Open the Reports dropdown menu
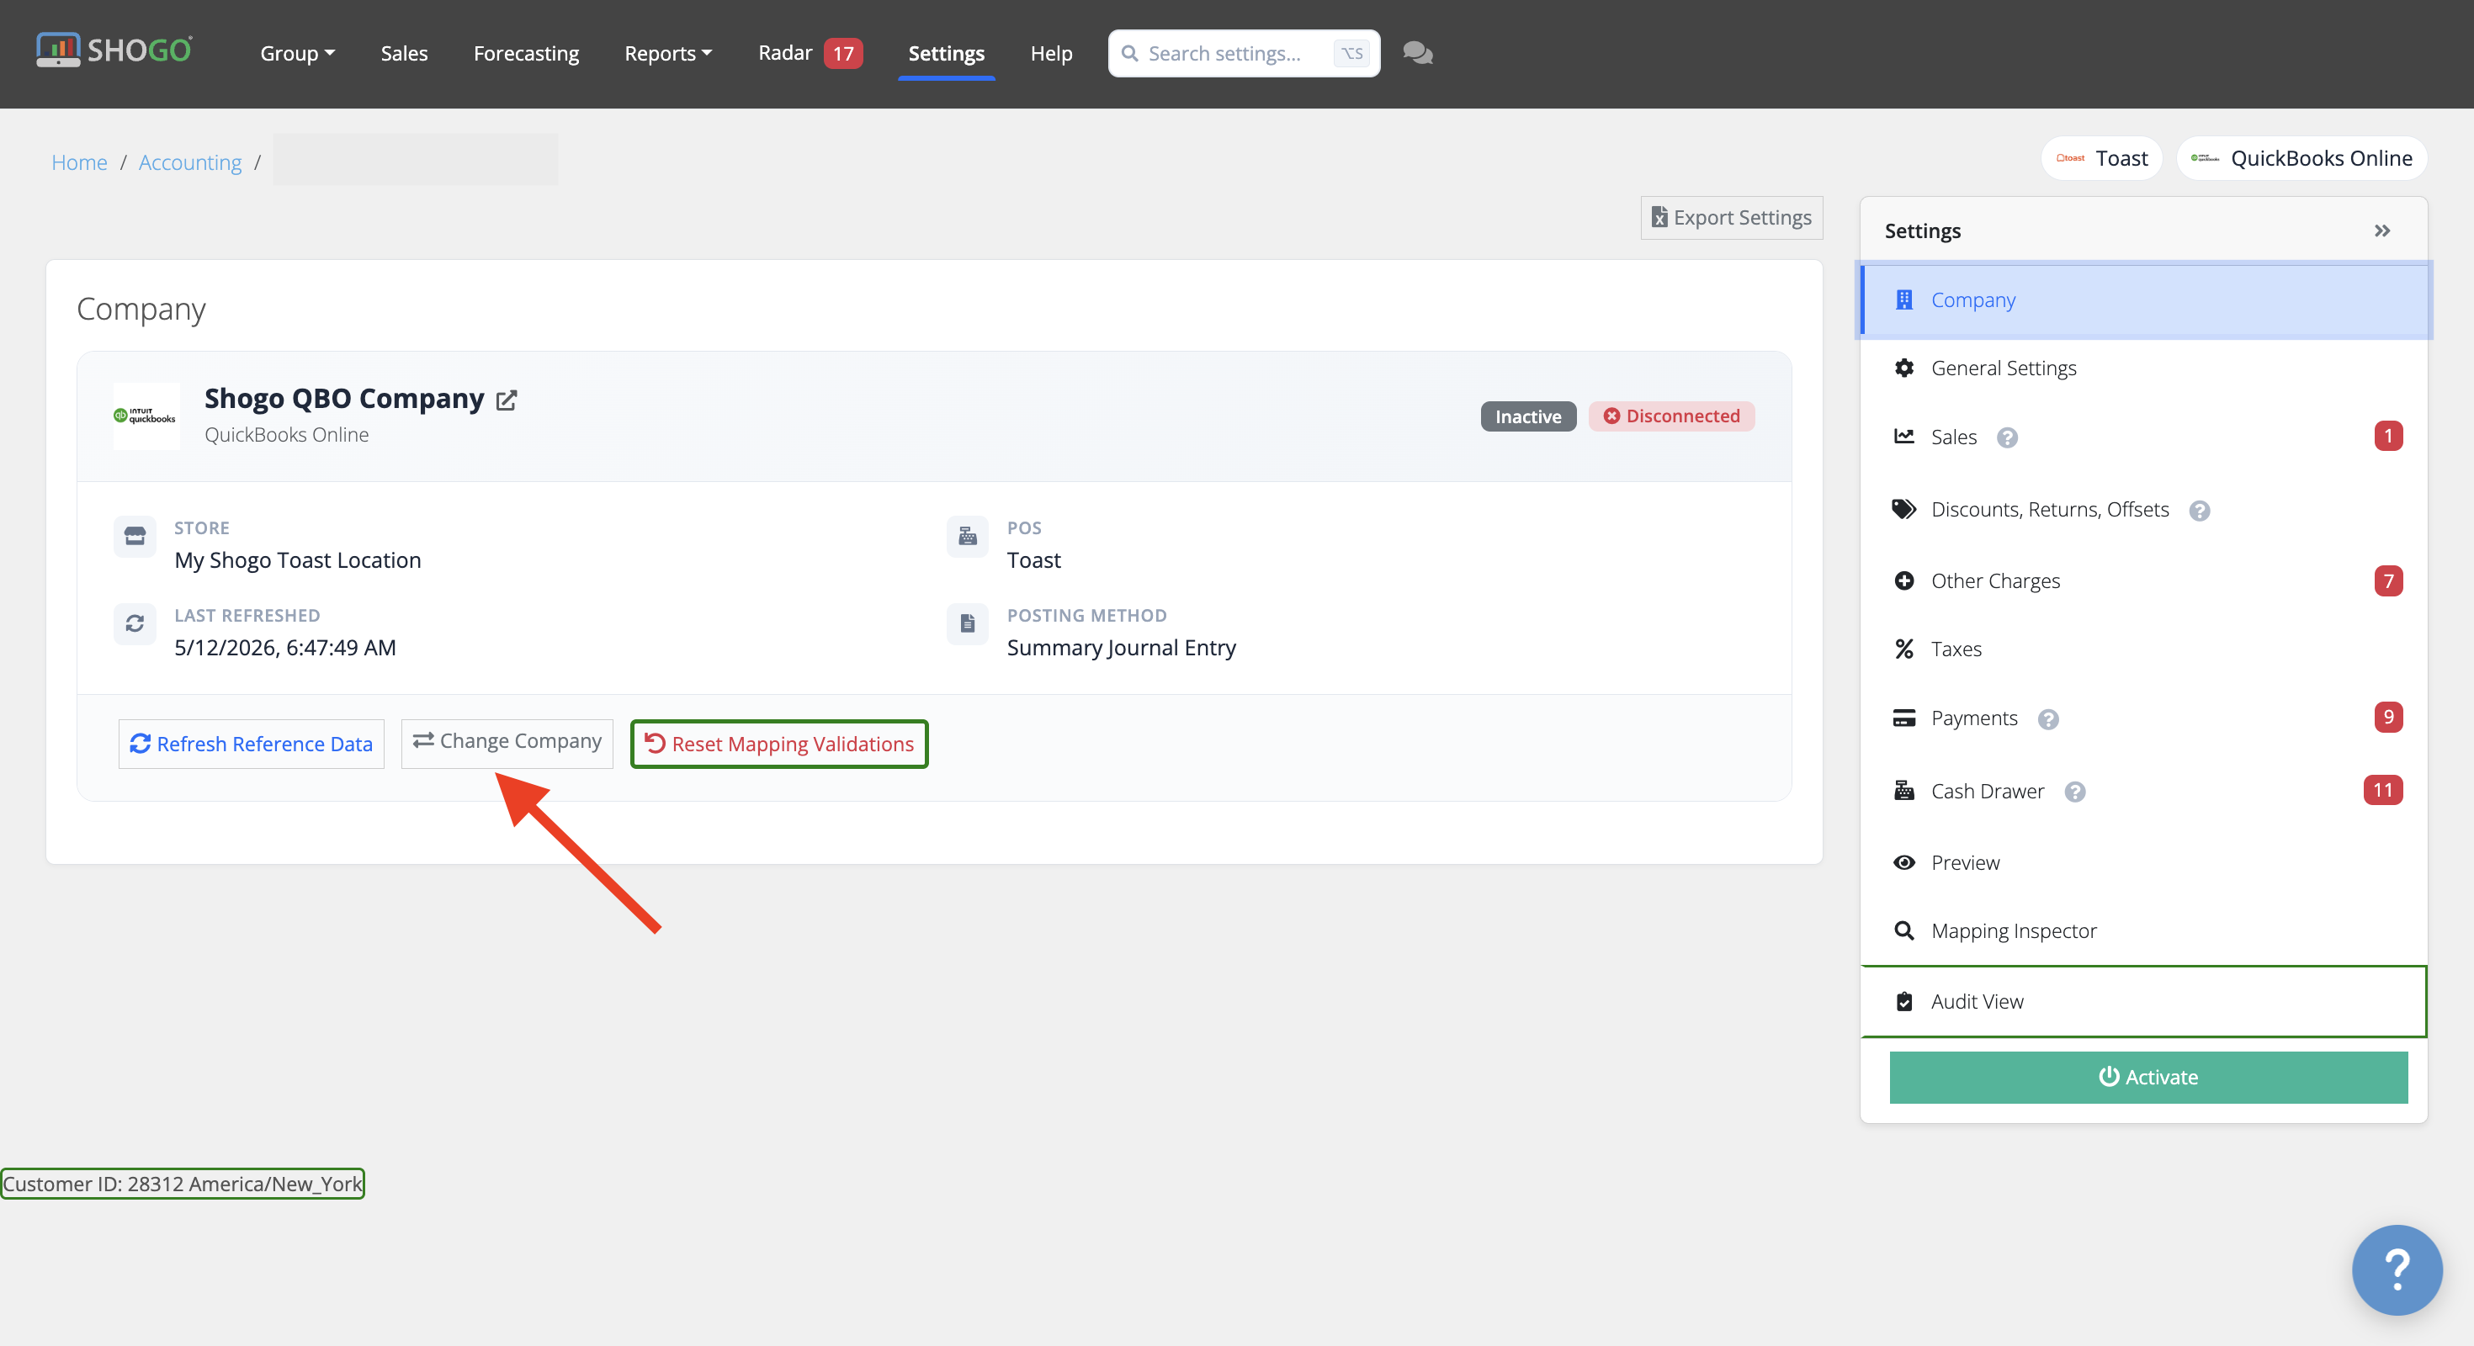Screen dimensions: 2474x1346 pyautogui.click(x=668, y=54)
